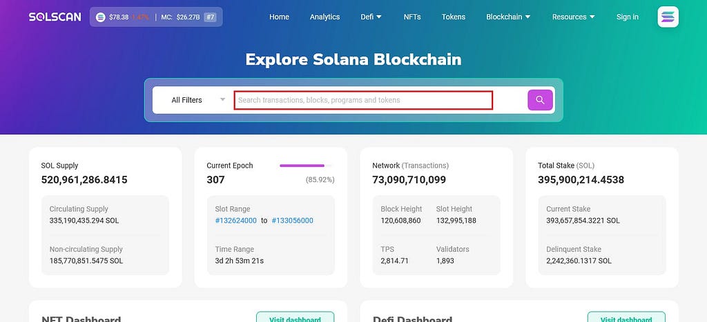The image size is (707, 322).
Task: Open the All Filters dropdown
Action: tap(198, 100)
